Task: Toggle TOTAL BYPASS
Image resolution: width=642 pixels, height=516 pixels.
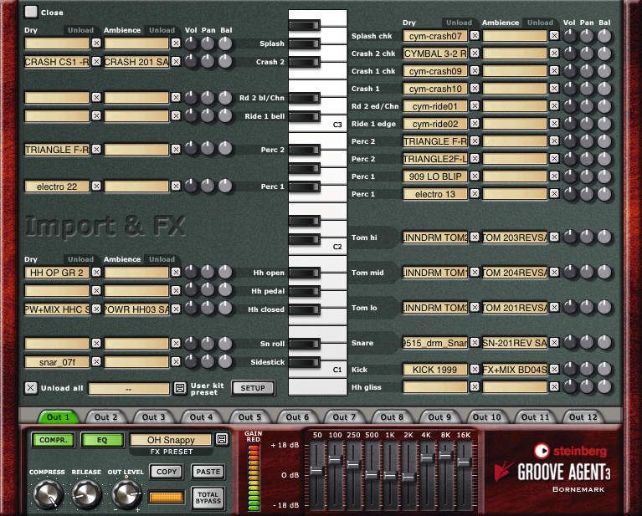Action: (208, 498)
